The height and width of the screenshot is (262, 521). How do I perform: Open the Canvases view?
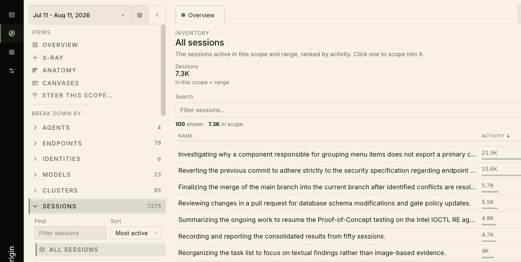tap(61, 83)
